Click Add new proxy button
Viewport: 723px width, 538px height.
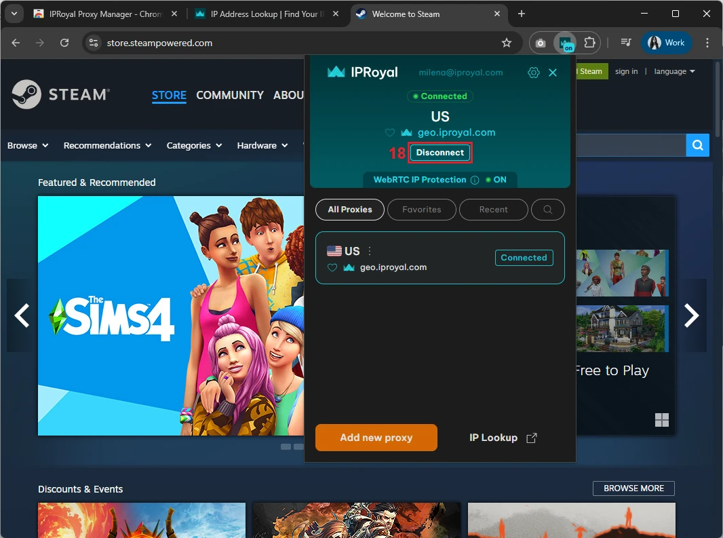tap(376, 438)
